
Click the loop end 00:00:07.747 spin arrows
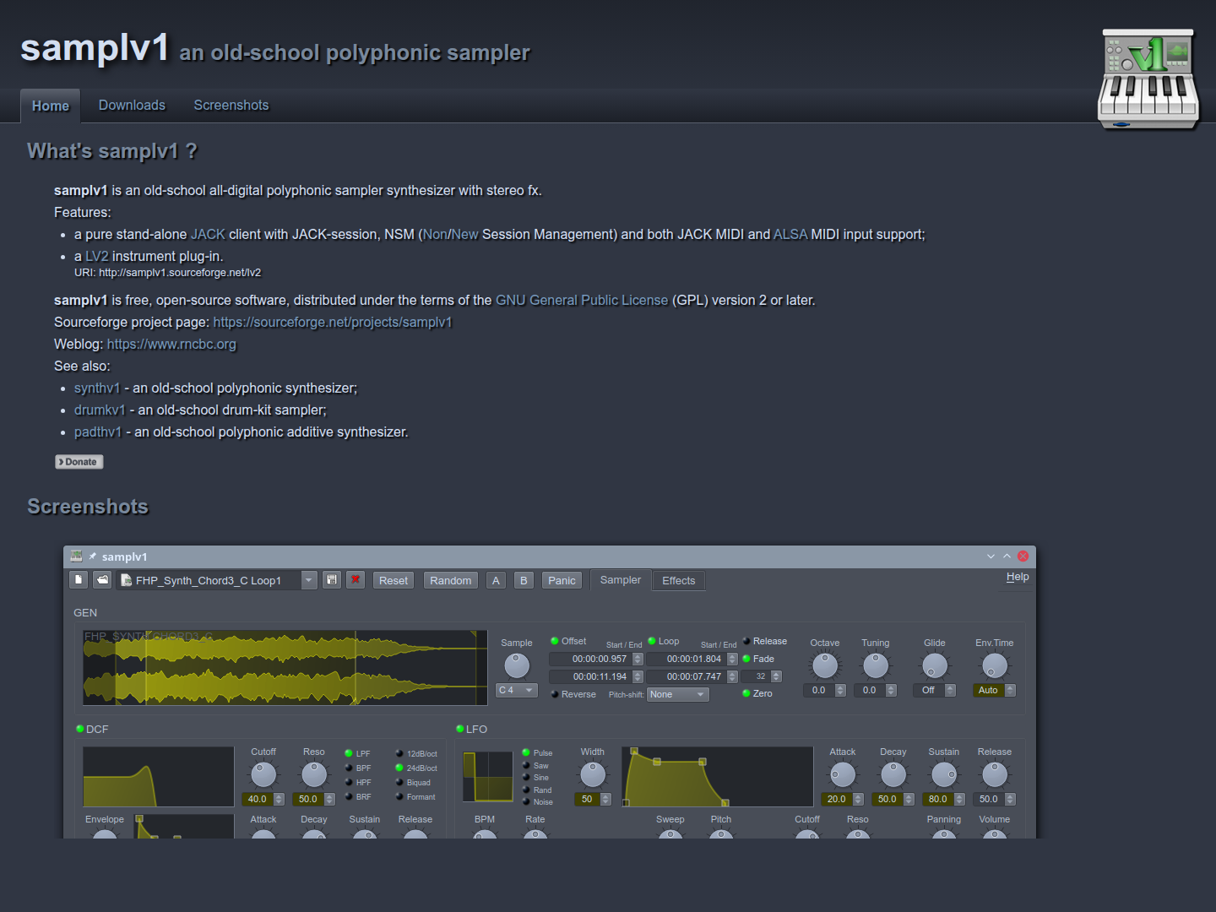[x=732, y=676]
